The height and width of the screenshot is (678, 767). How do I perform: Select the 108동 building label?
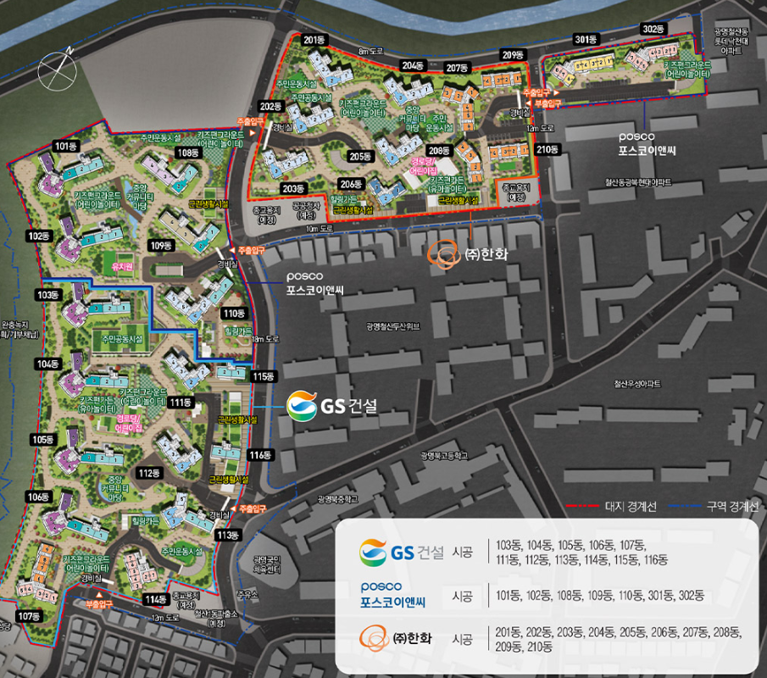[x=188, y=153]
